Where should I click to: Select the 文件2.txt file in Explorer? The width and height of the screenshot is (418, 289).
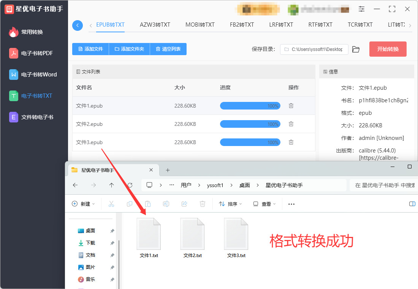point(193,238)
